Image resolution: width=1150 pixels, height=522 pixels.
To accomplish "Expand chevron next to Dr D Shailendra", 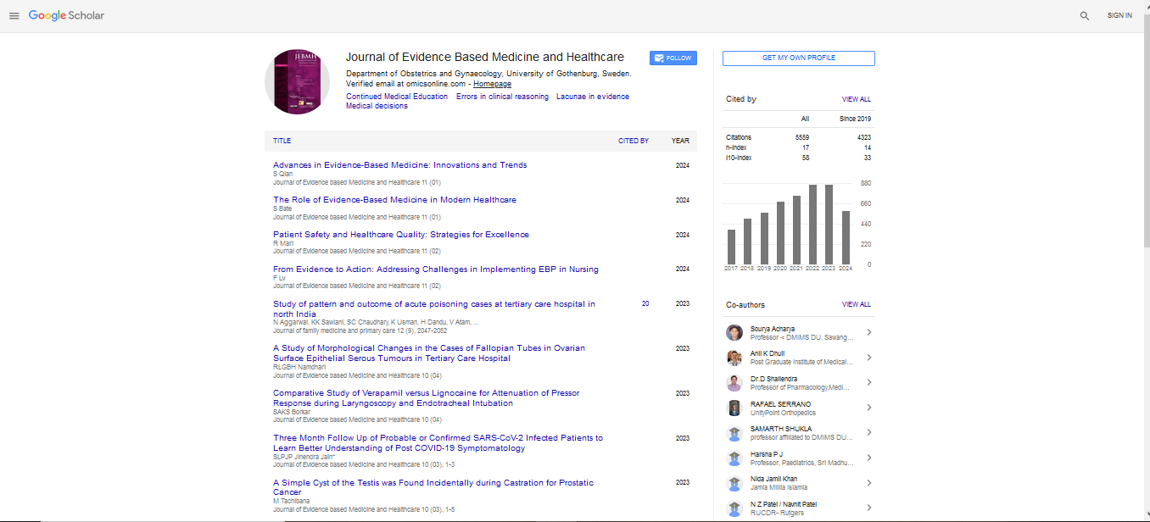I will [868, 383].
